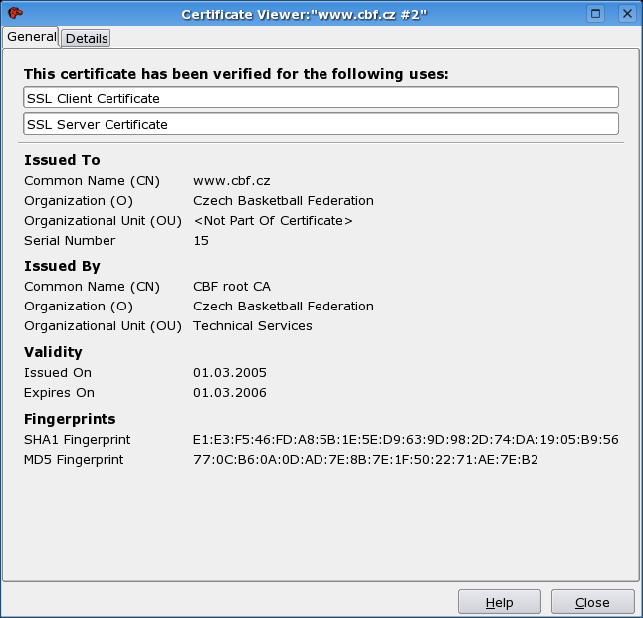Click serial number value 15

(201, 240)
